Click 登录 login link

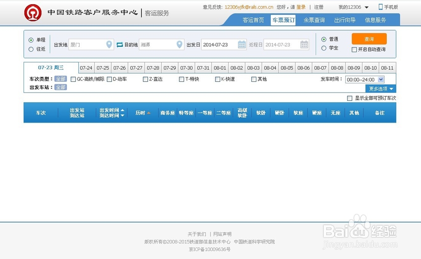point(301,7)
